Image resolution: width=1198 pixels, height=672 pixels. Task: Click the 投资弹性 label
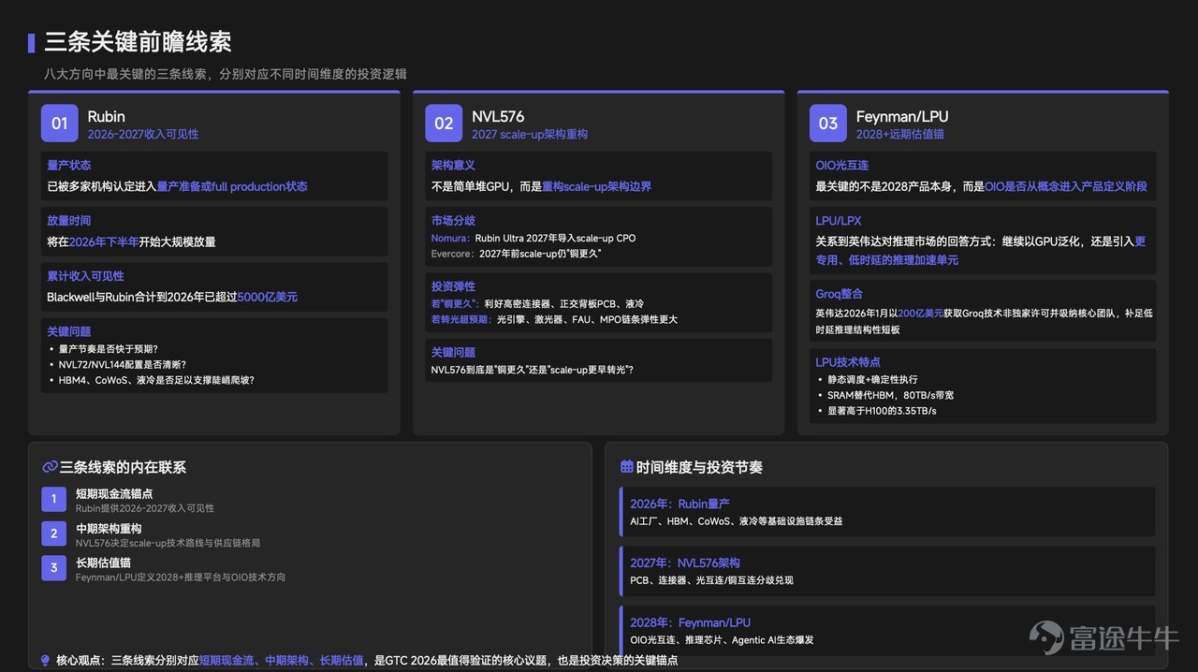(x=453, y=285)
